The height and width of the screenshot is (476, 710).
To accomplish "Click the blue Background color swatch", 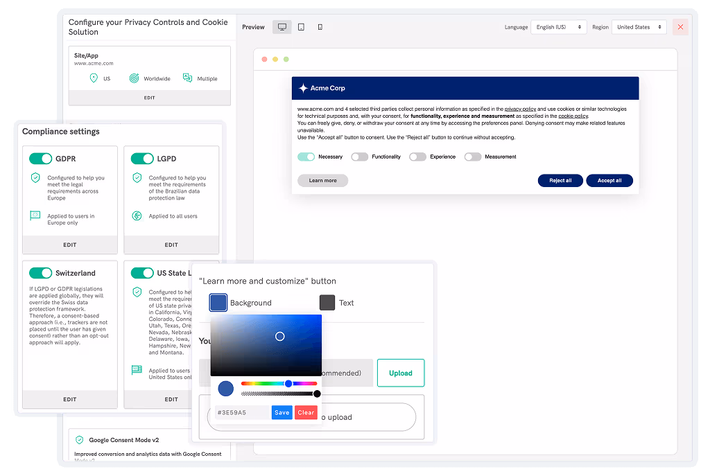I will tap(218, 303).
